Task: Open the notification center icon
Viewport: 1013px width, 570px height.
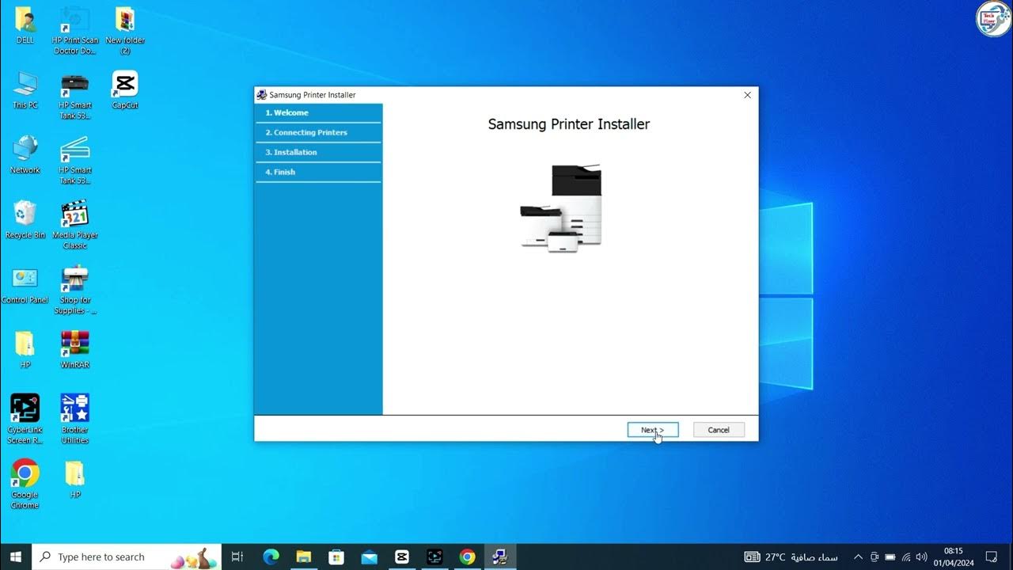Action: tap(991, 557)
